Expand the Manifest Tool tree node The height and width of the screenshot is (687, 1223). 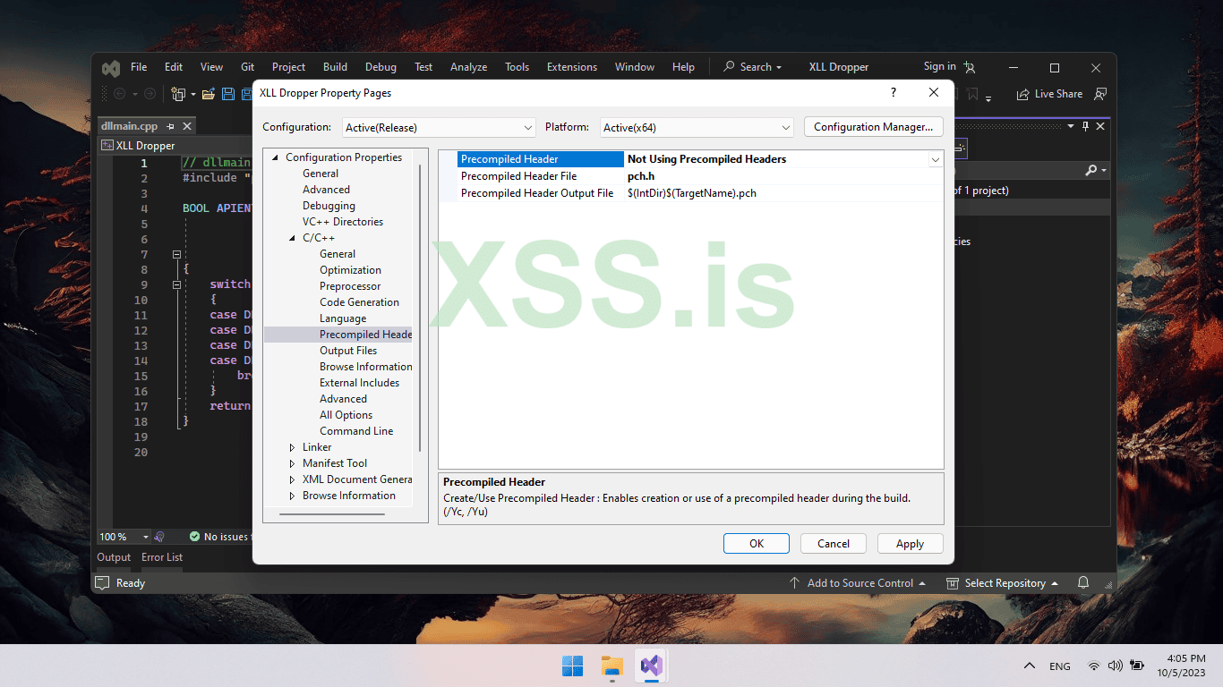[293, 463]
